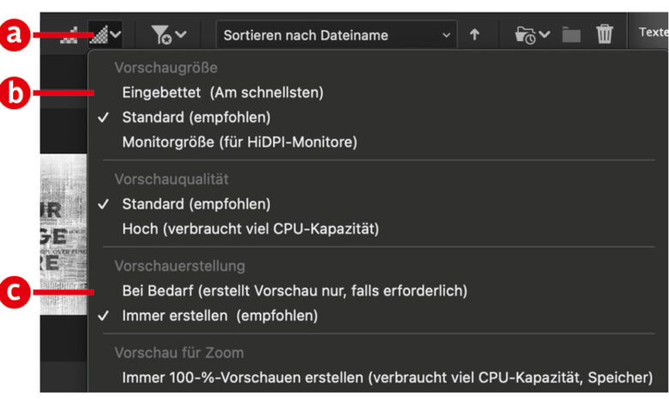Toggle Immer erstellen (empfohlen) option

220,316
